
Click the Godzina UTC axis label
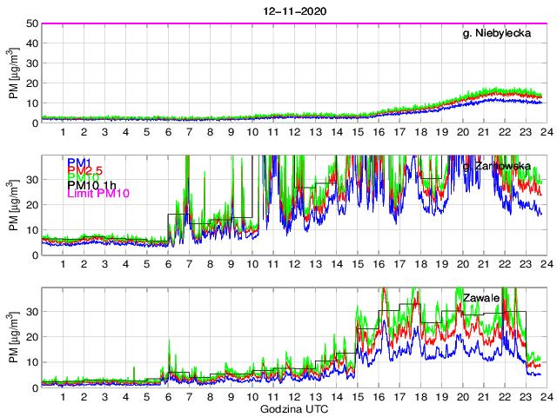pos(292,408)
